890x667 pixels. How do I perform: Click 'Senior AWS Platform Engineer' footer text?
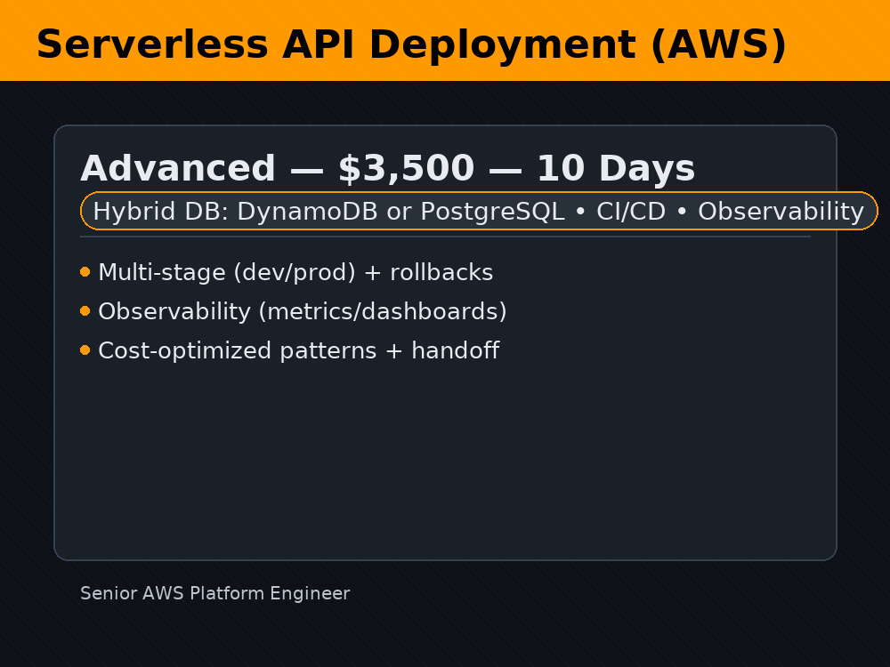tap(215, 593)
